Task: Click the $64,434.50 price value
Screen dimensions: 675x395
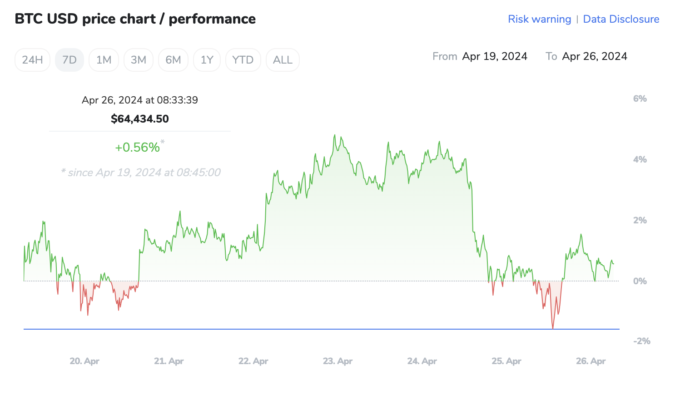Action: click(140, 118)
